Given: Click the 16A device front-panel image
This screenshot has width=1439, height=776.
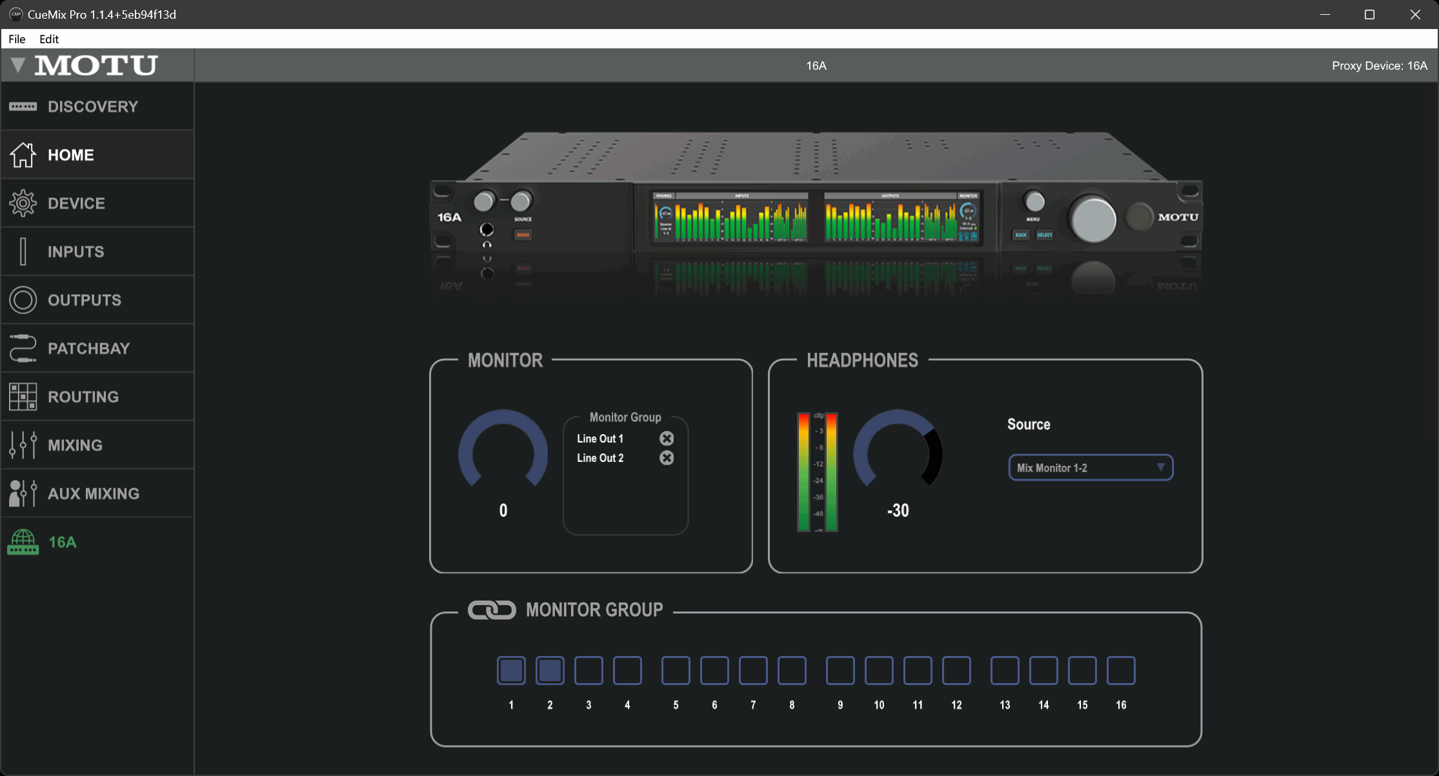Looking at the screenshot, I should 816,213.
